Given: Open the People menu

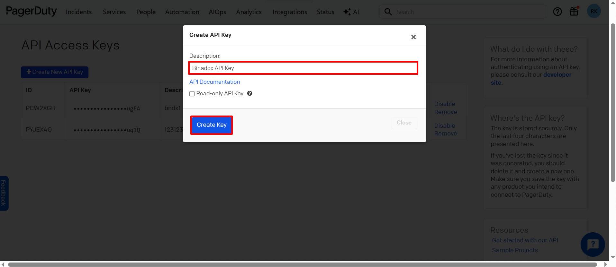Looking at the screenshot, I should [x=146, y=12].
